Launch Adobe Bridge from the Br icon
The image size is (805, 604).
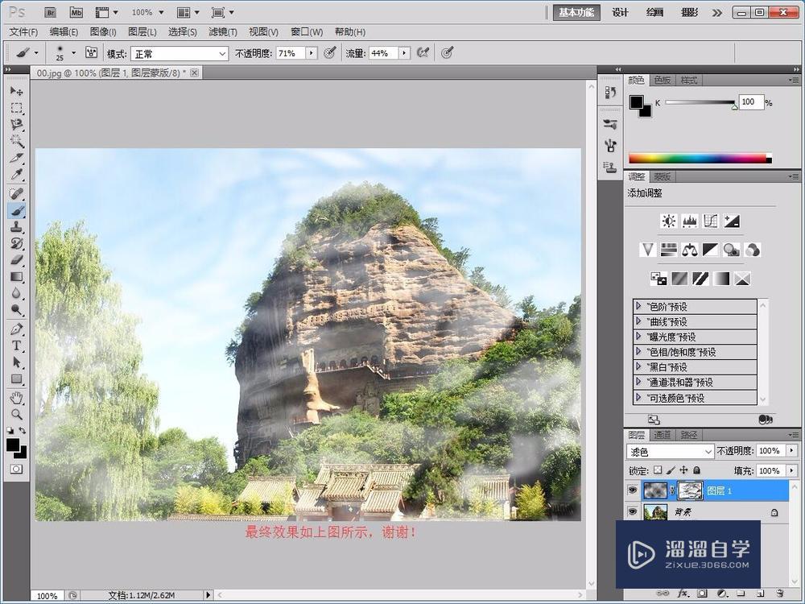50,12
